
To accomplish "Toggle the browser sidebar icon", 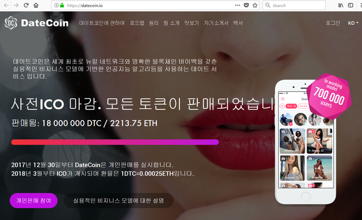I will tap(351, 5).
